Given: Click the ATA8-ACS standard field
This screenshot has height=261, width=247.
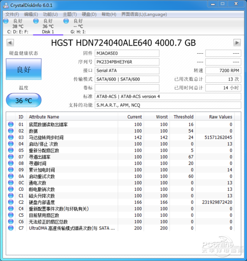Looking at the screenshot, I should (x=168, y=97).
